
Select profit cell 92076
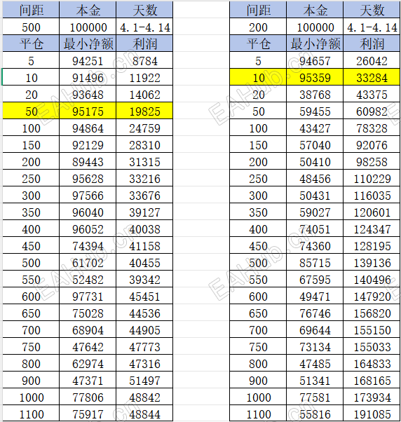tap(372, 144)
